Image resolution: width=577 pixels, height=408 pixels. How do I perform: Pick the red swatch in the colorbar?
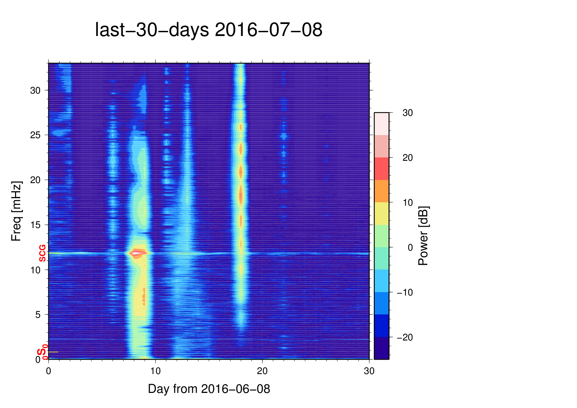point(381,169)
